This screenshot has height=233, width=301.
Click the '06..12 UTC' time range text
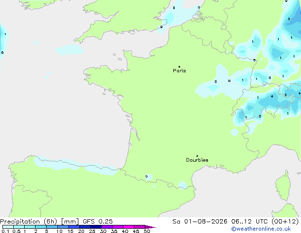[x=250, y=222]
